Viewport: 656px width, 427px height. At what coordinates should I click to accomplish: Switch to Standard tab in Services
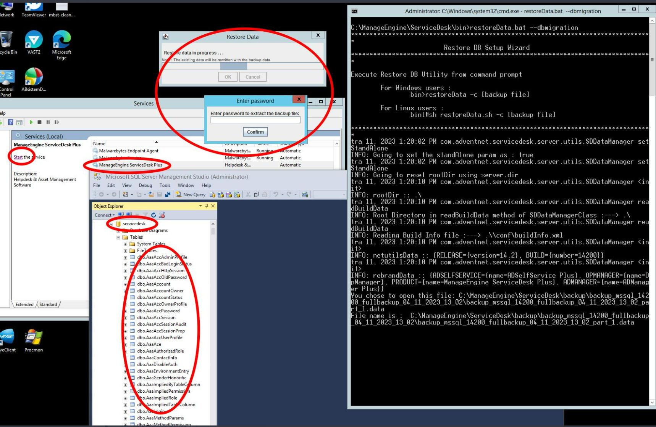click(x=48, y=304)
